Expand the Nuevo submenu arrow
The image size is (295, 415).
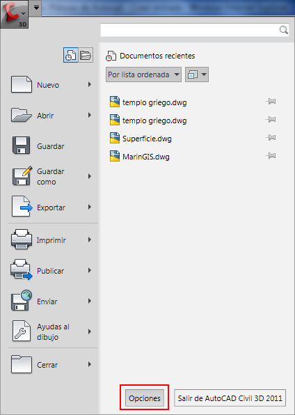pyautogui.click(x=90, y=84)
